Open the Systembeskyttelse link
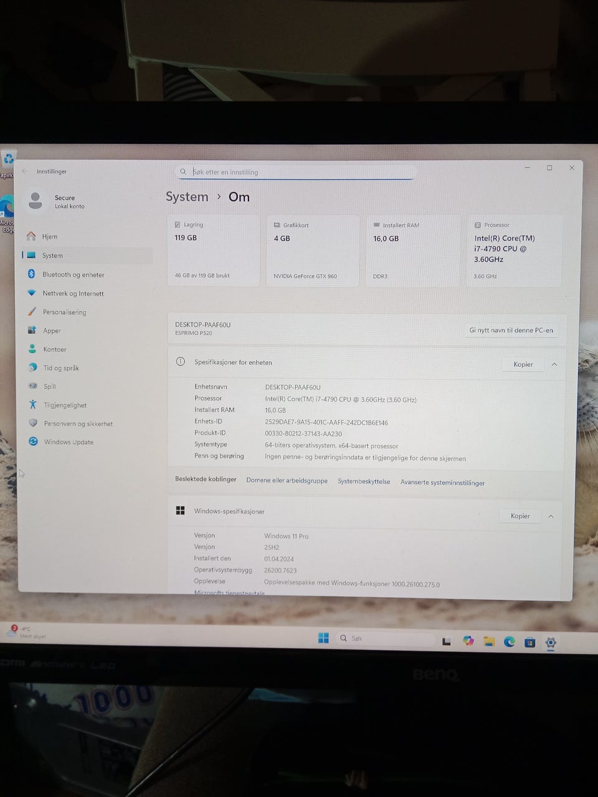The height and width of the screenshot is (797, 598). click(364, 481)
